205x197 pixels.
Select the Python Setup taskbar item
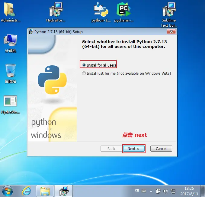pos(64,191)
